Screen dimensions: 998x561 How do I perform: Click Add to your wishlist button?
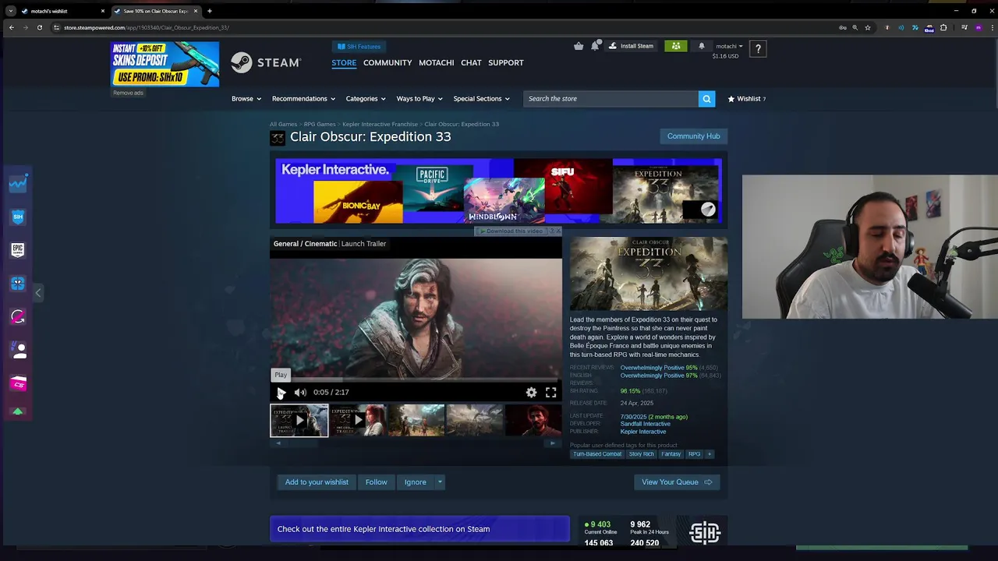(317, 482)
